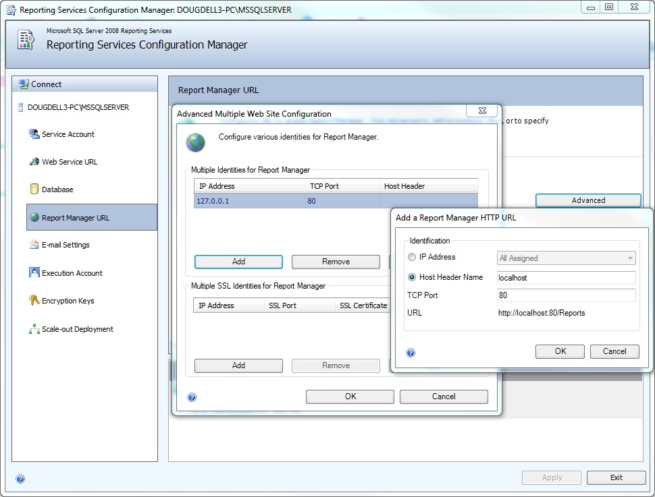Click Add under Multiple SSL Identities
655x497 pixels.
[238, 366]
